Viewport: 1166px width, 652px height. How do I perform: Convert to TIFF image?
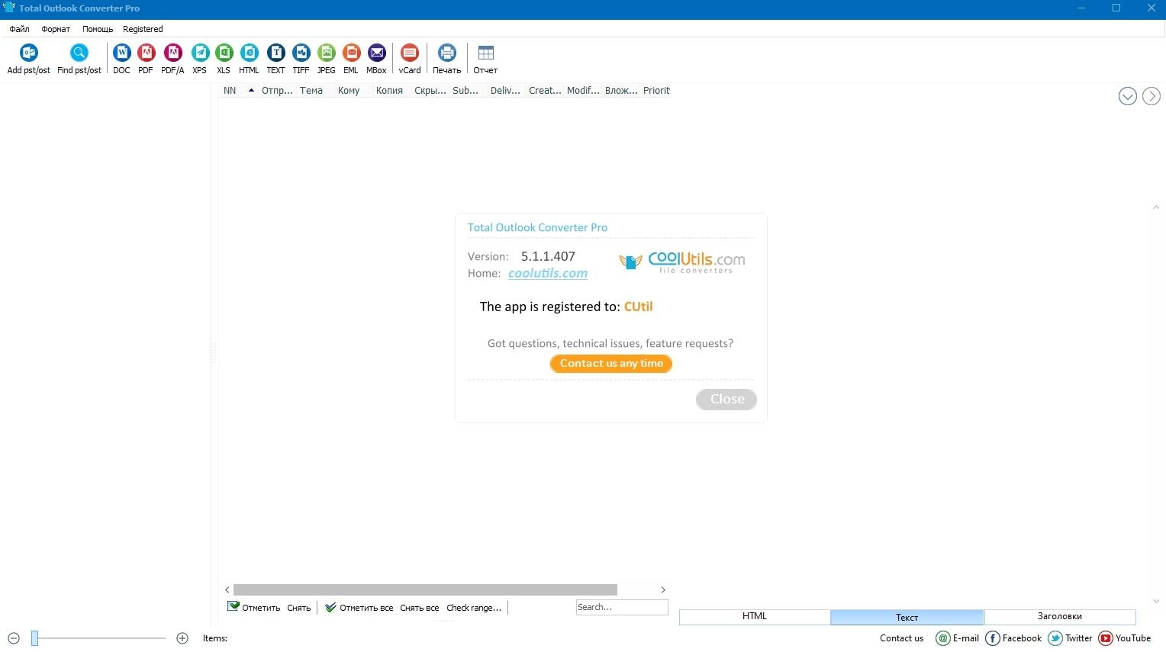(301, 59)
